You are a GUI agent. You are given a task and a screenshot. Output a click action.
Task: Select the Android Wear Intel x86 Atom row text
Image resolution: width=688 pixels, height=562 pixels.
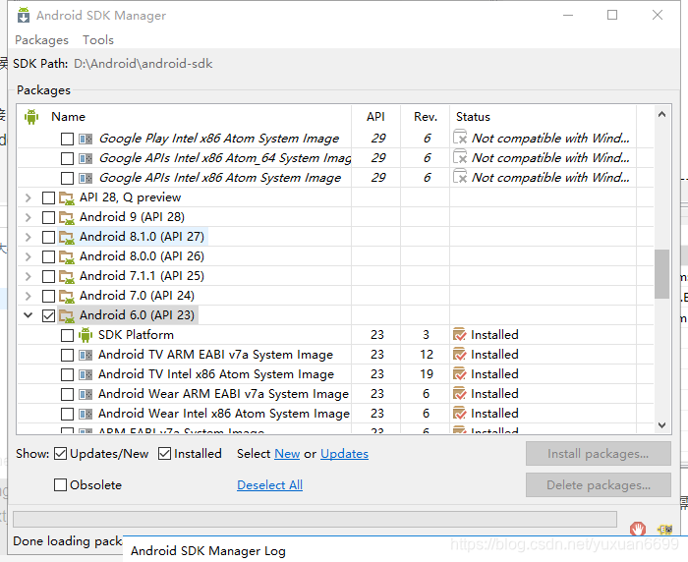point(224,414)
